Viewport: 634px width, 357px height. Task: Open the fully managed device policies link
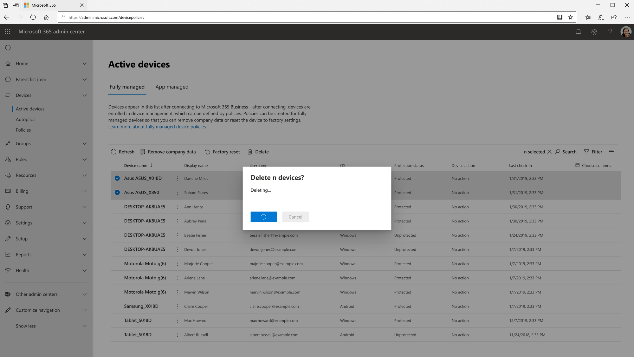click(x=157, y=127)
